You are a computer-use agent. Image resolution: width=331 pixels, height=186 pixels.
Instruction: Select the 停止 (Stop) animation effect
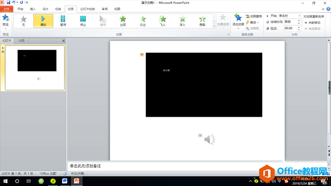83,20
